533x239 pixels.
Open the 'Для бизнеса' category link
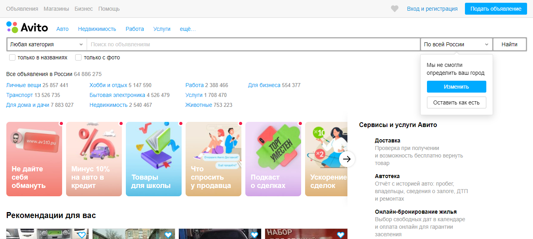264,85
